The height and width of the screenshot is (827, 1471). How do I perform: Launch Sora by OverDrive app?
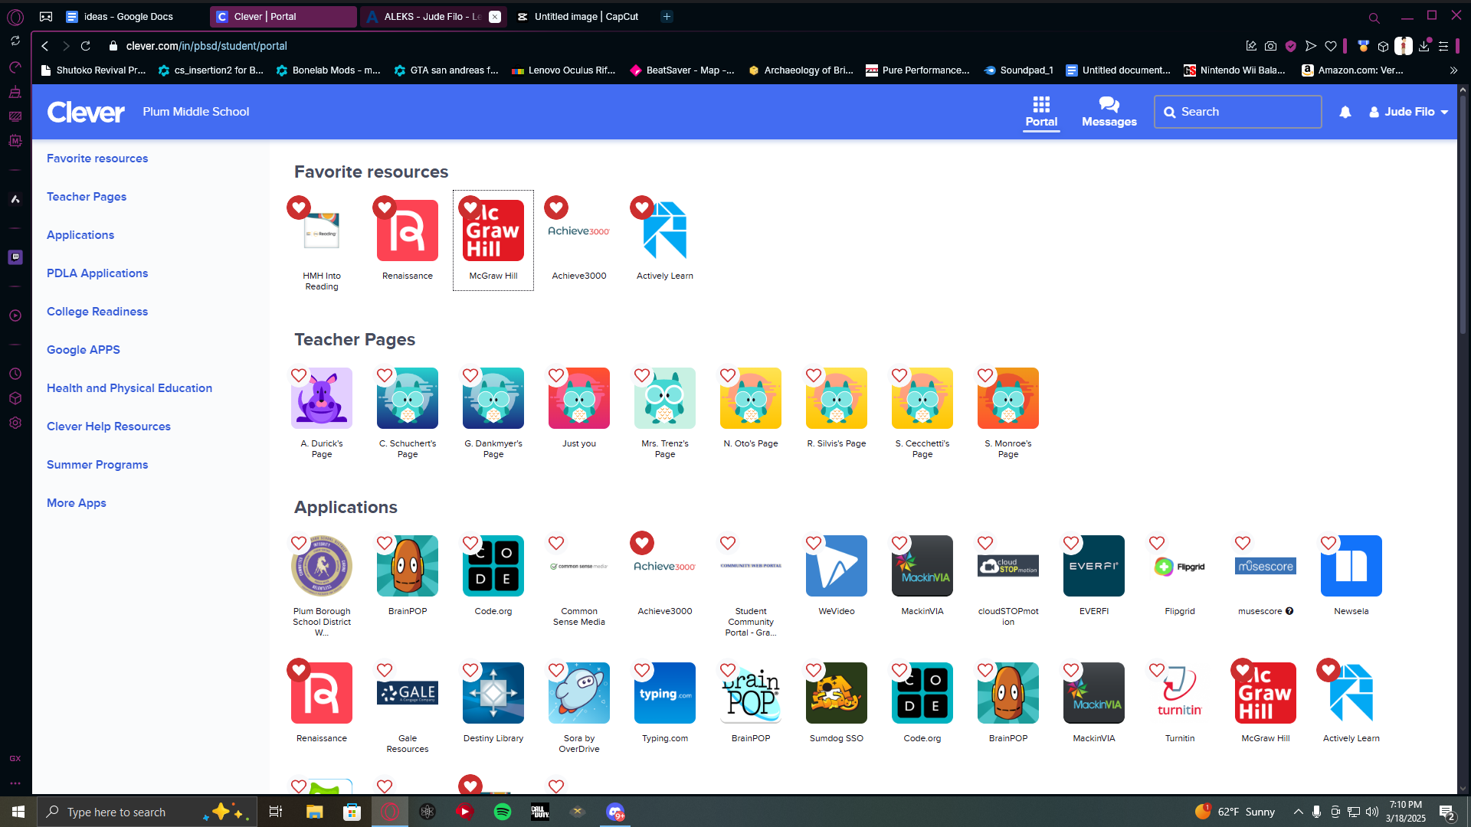click(x=579, y=693)
